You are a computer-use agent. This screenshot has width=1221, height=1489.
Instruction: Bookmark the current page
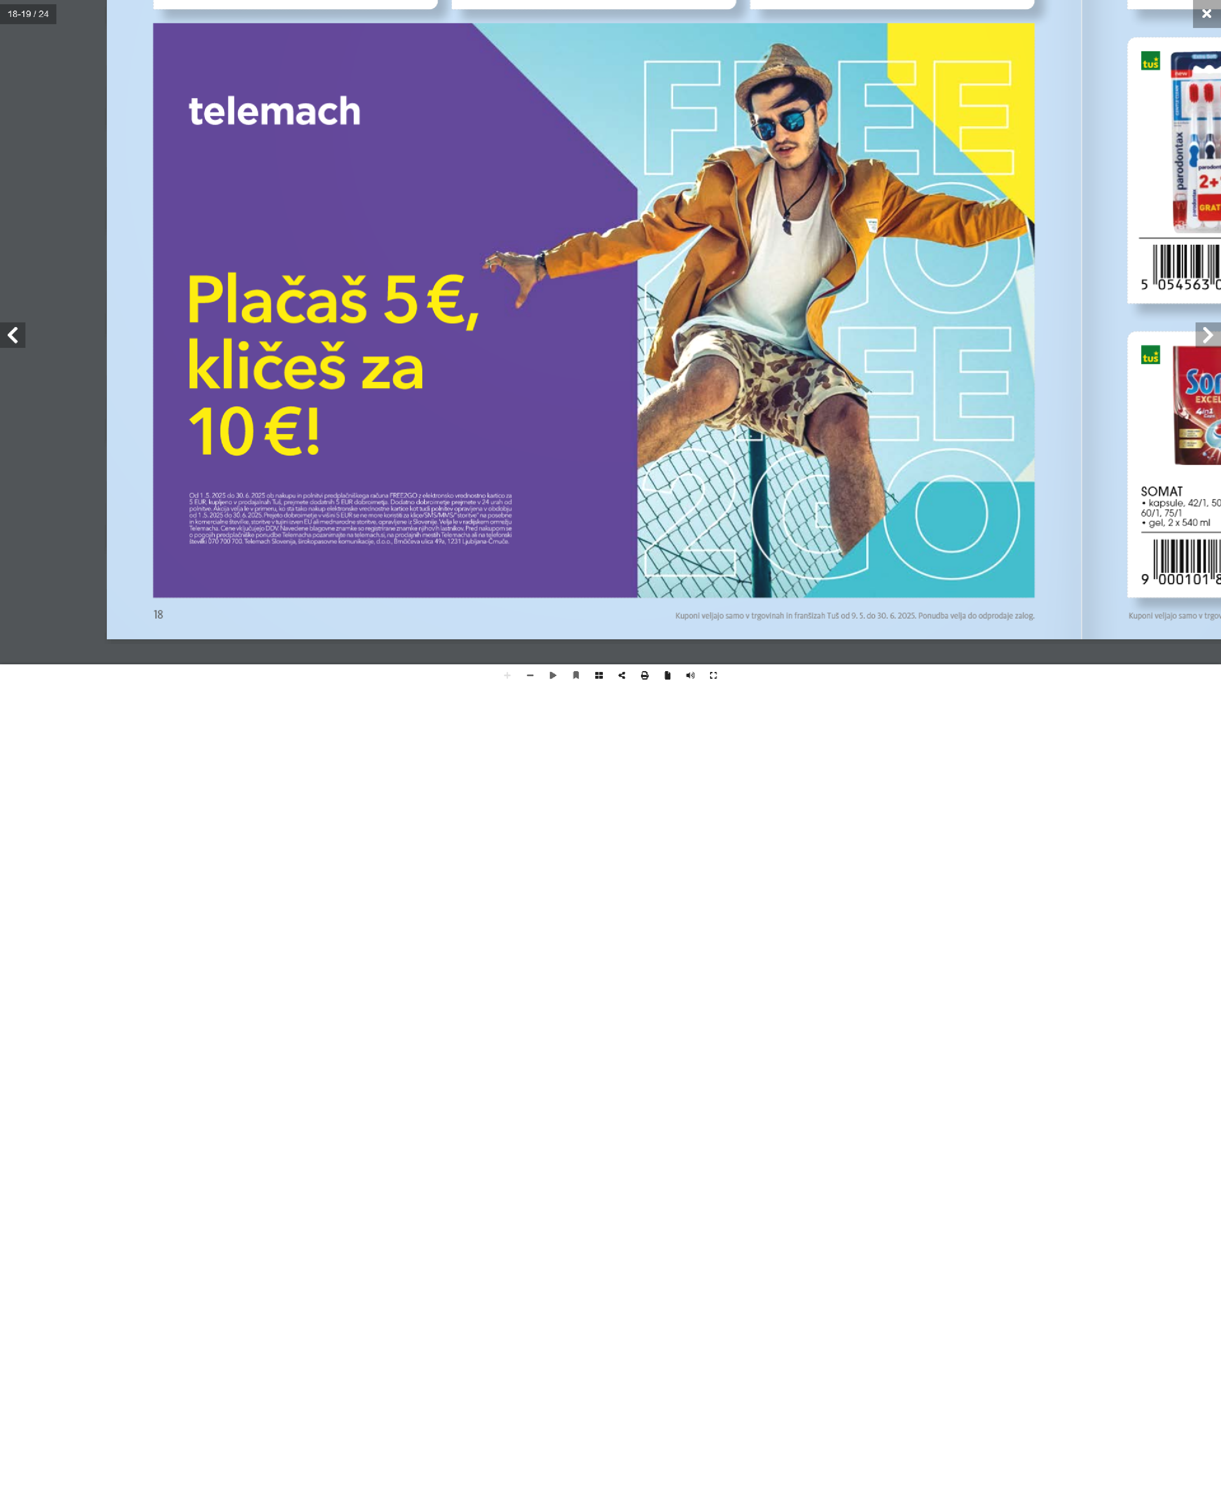pos(576,675)
